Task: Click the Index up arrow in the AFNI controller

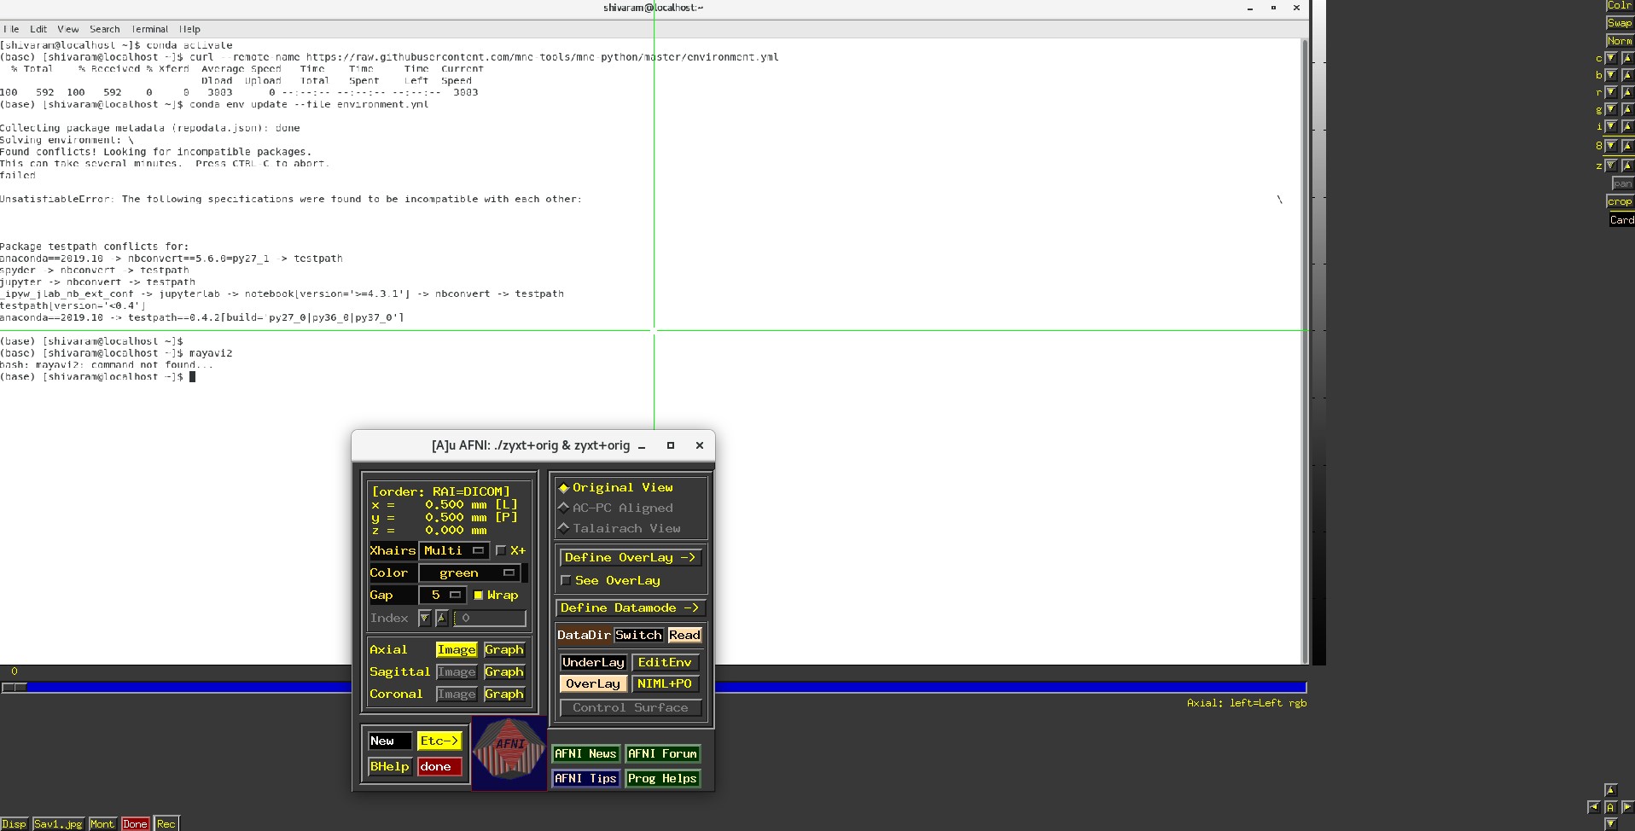Action: (x=442, y=618)
